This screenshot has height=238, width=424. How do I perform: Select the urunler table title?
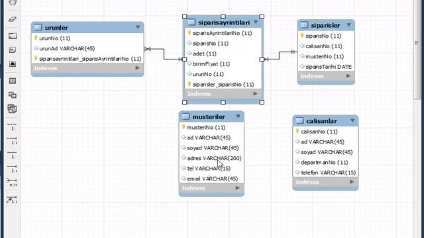[x=56, y=28]
